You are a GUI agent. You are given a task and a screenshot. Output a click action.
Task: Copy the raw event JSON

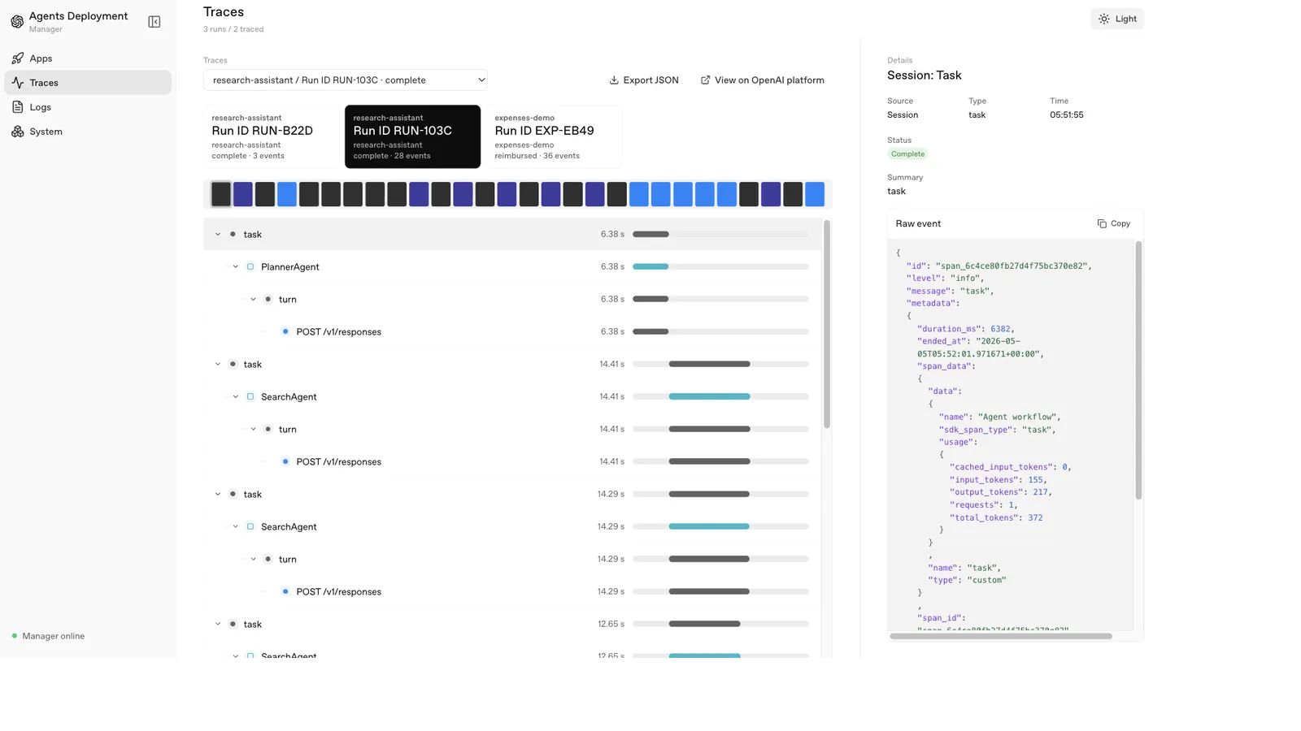click(x=1114, y=223)
